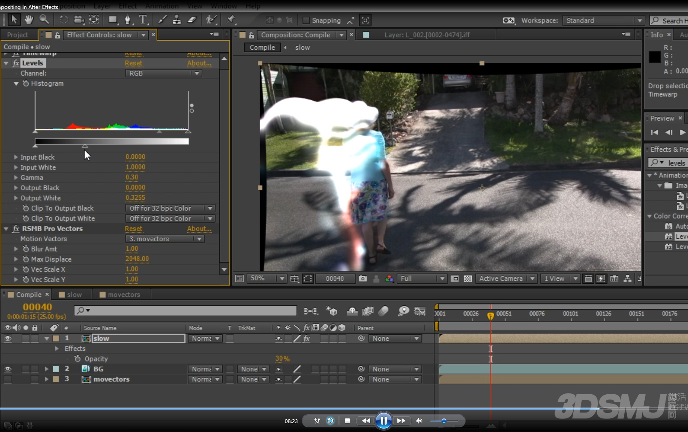Select the Brush tool

162,20
